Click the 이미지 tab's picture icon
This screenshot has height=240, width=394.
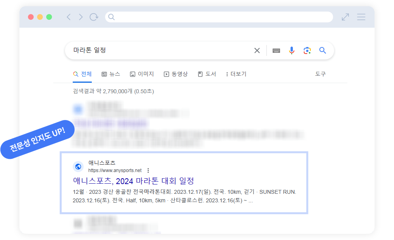[132, 74]
